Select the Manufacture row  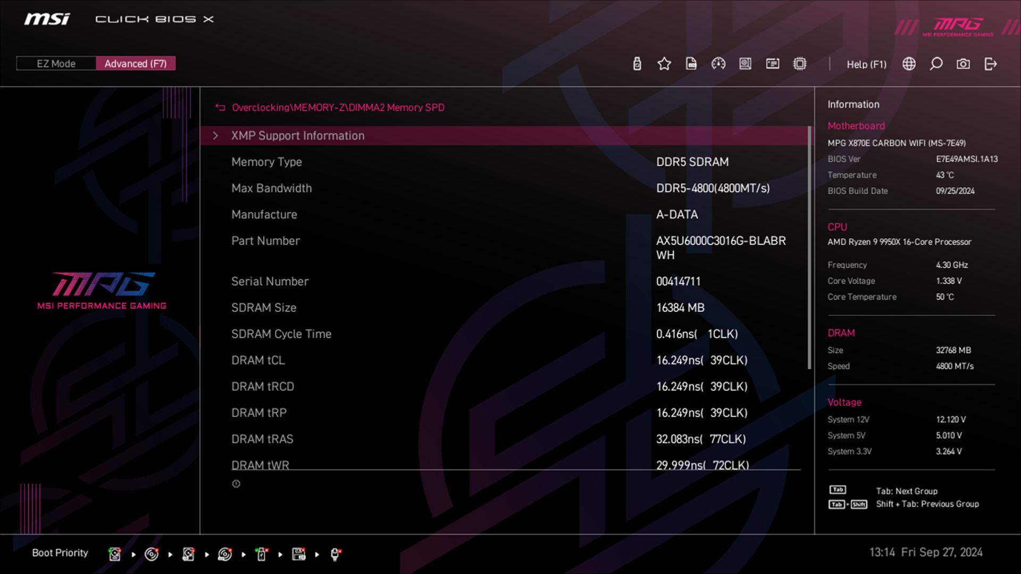click(x=504, y=215)
